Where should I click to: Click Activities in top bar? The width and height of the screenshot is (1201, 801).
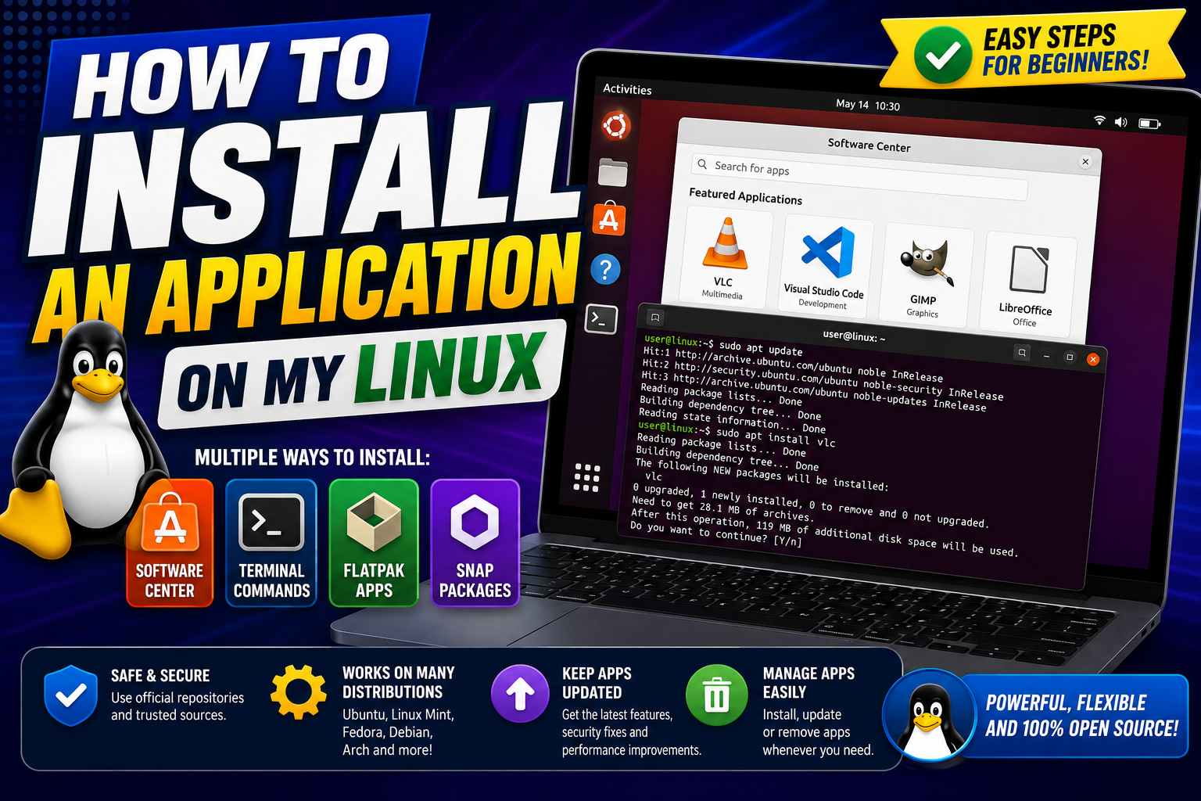click(x=627, y=89)
